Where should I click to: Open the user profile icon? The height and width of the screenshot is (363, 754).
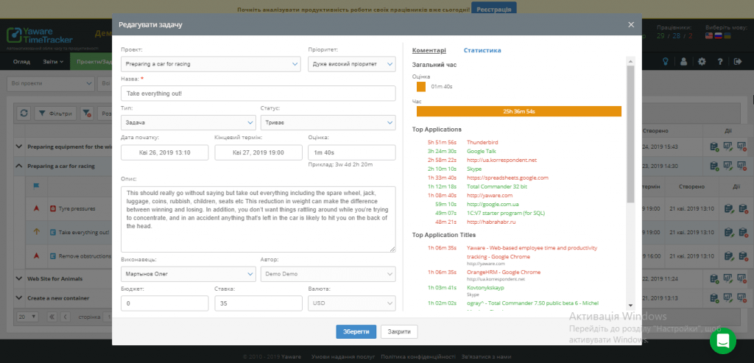(x=683, y=62)
